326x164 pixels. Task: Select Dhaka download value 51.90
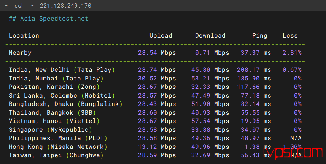200,104
